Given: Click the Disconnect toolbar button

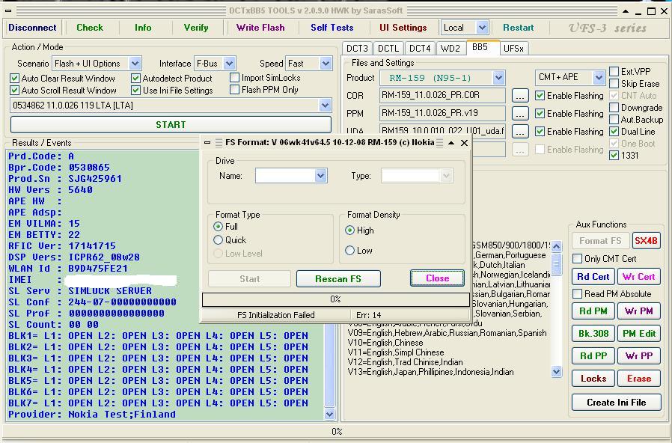Looking at the screenshot, I should 32,28.
